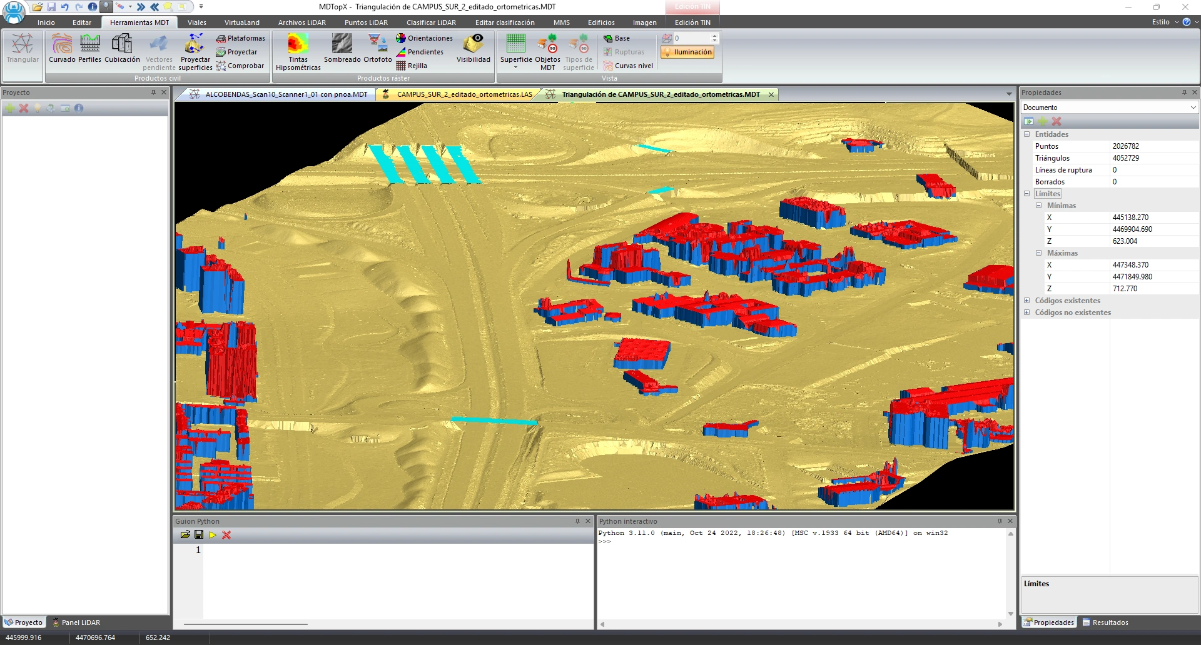Image resolution: width=1201 pixels, height=645 pixels.
Task: Create a Sombreado hillshade raster
Action: 342,49
